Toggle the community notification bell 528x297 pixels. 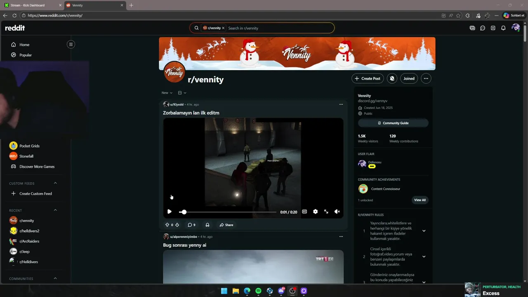pos(392,78)
